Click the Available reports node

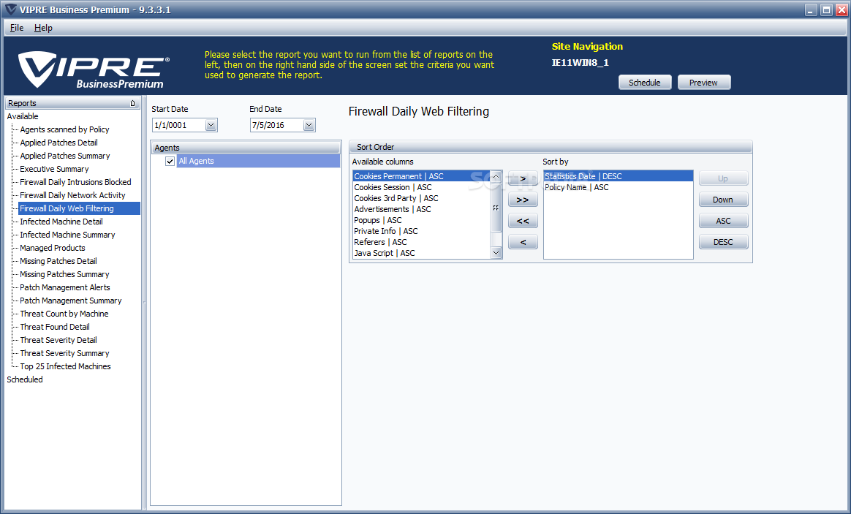click(x=23, y=116)
